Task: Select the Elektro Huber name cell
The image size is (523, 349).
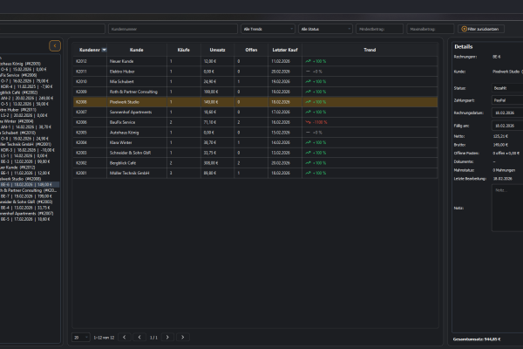Action: 137,72
